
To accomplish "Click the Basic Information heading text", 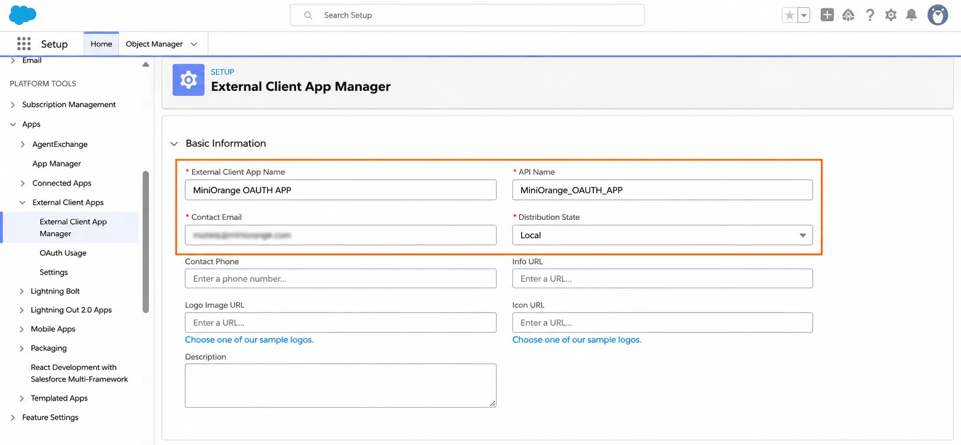I will (226, 143).
